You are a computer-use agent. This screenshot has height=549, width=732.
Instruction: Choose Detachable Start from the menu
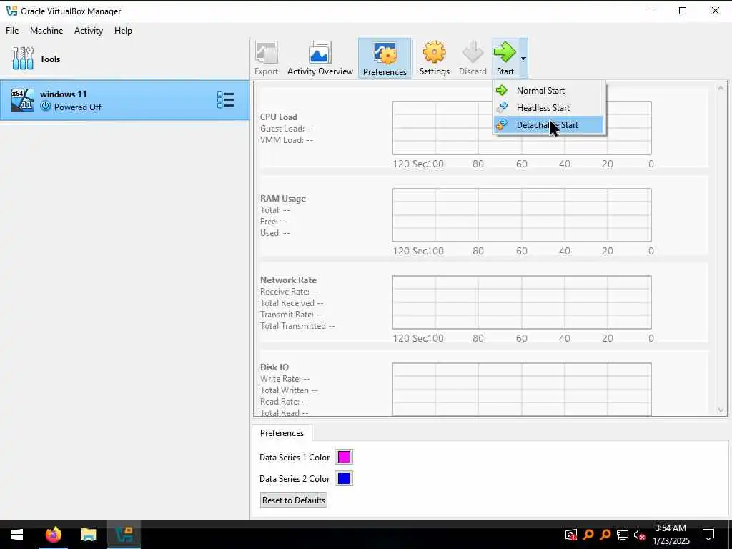tap(549, 125)
